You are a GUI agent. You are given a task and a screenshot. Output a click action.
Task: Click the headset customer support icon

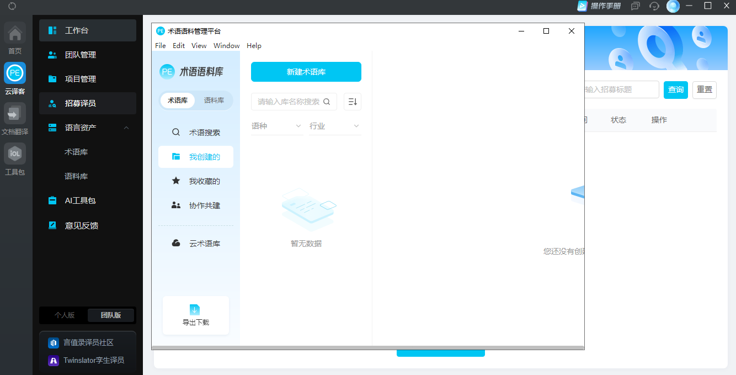coord(654,7)
